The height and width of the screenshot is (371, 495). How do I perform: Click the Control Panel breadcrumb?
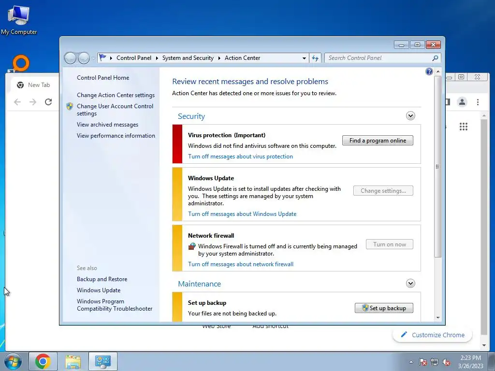click(134, 58)
